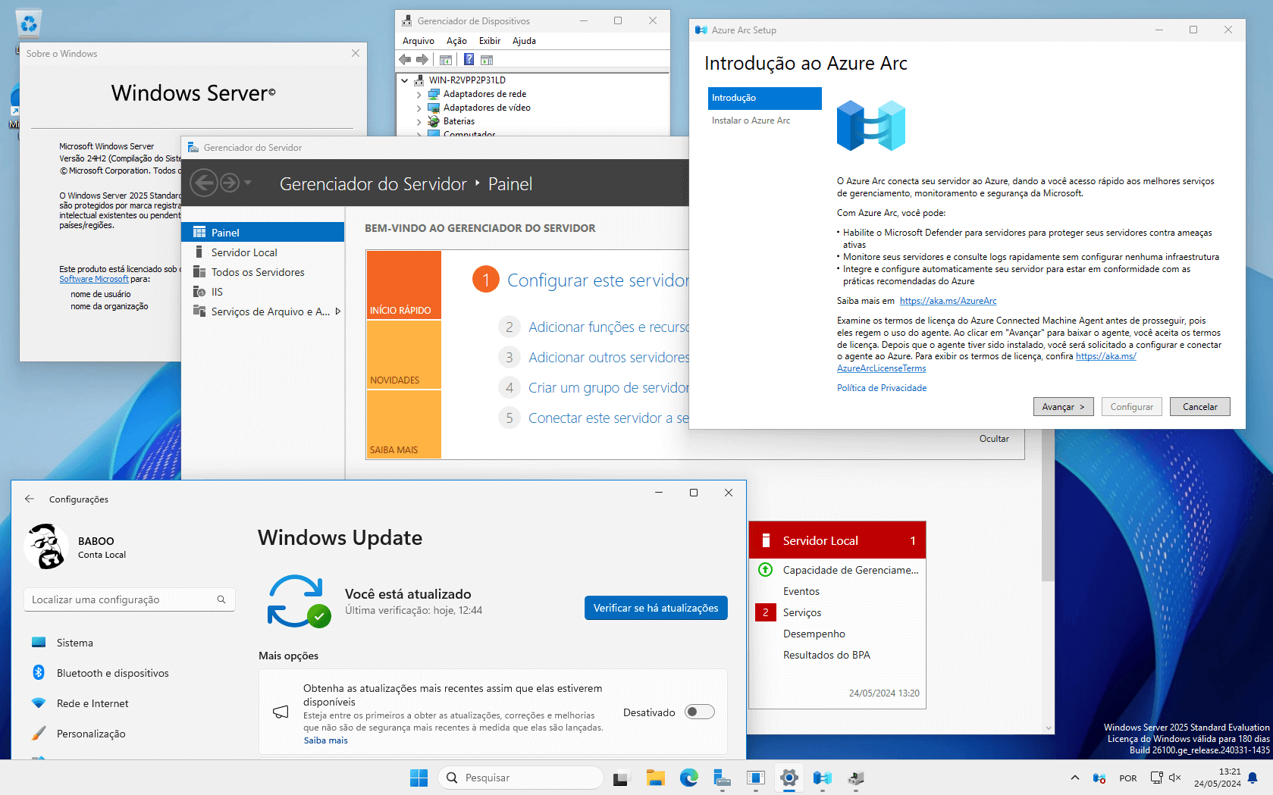Click the Serviços de Arquivo icon in sidebar

click(199, 311)
